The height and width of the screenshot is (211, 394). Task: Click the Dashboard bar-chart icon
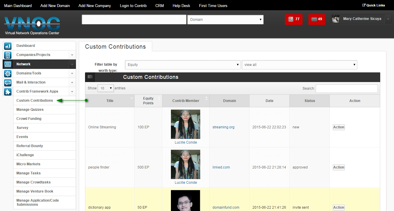(8, 46)
